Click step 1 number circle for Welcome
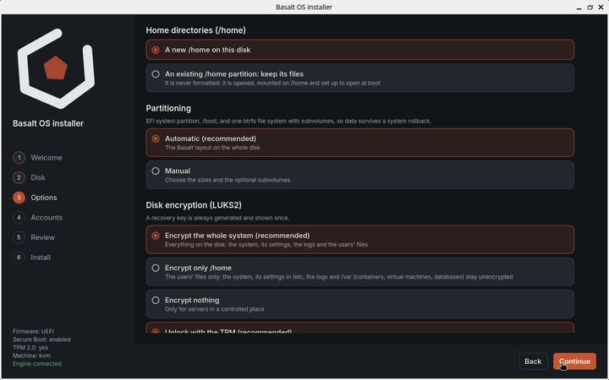The image size is (609, 380). point(19,158)
